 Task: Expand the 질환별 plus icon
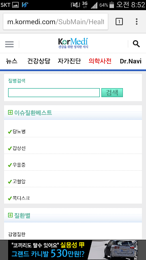[x=10, y=215]
